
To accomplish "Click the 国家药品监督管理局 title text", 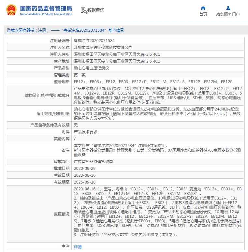I will click(46, 8).
